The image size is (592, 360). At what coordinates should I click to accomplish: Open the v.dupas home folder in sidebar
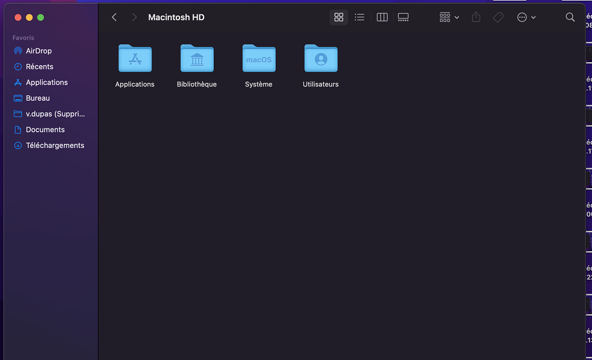55,114
